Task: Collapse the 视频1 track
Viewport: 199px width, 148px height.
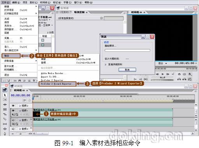Action: tap(20, 111)
